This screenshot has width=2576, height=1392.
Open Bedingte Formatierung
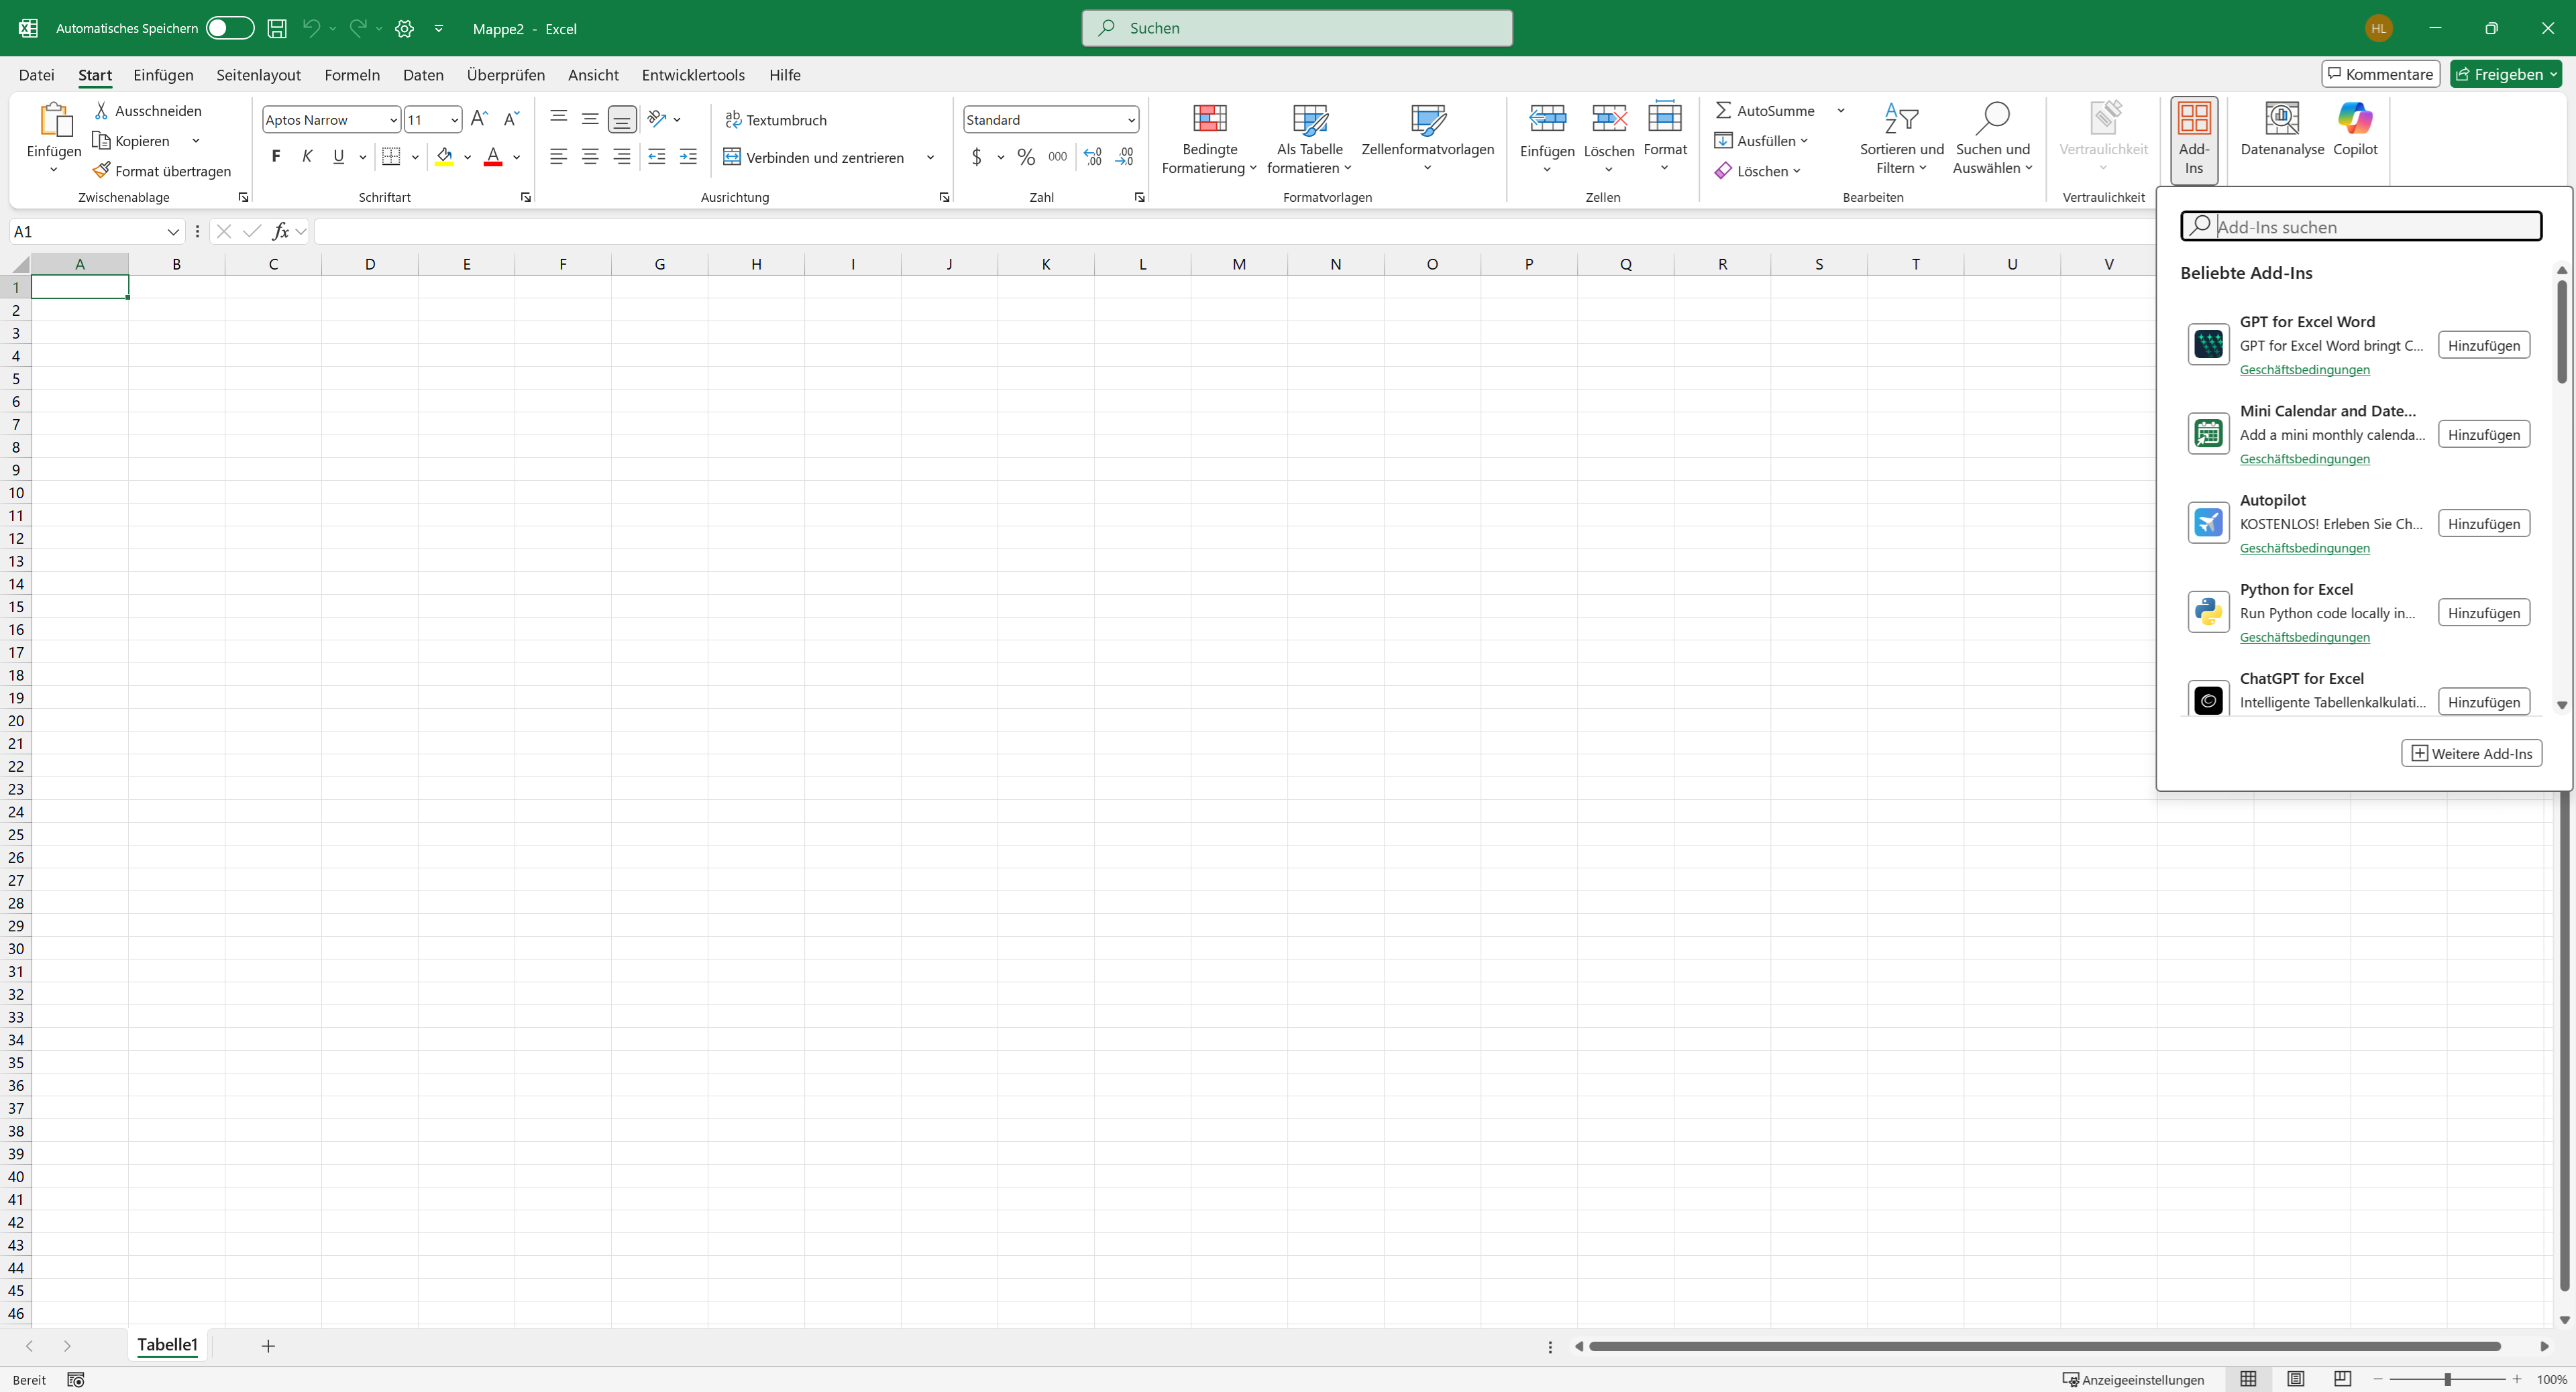click(x=1209, y=138)
